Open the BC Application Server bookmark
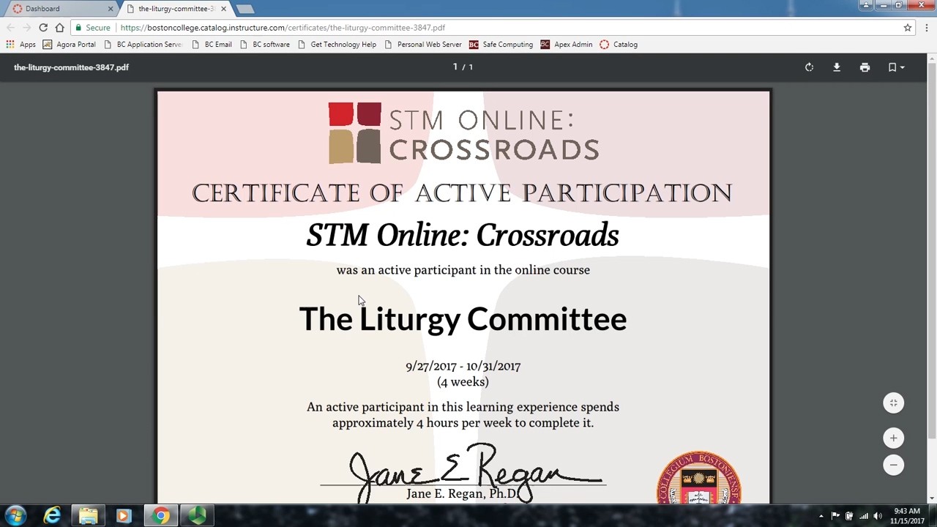This screenshot has width=937, height=527. click(143, 45)
